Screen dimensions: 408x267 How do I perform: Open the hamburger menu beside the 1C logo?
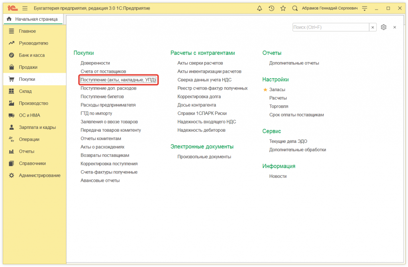point(24,8)
